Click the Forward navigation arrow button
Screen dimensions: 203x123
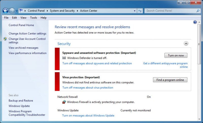click(x=12, y=11)
